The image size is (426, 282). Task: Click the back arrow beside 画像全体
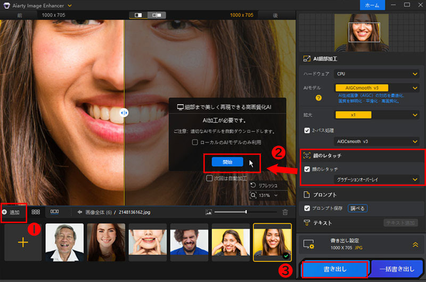click(x=80, y=212)
